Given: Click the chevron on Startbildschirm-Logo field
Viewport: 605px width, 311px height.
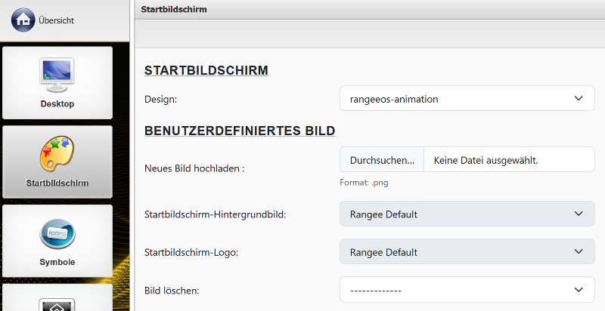Looking at the screenshot, I should [x=579, y=252].
